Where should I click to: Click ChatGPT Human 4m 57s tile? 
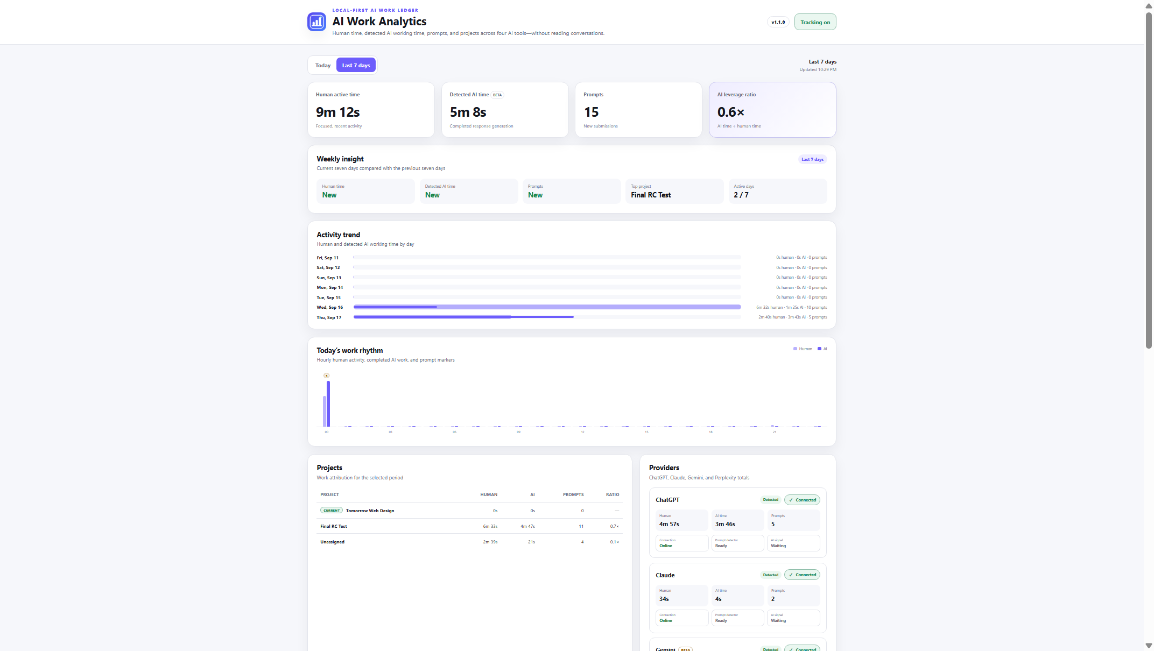[682, 520]
